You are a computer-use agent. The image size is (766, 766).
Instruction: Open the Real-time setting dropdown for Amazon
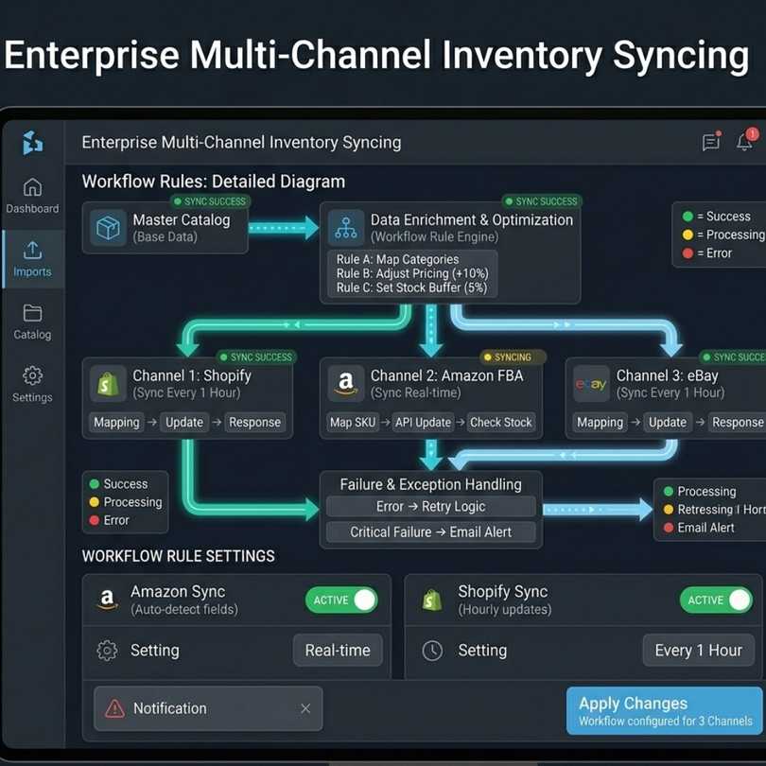(x=338, y=650)
